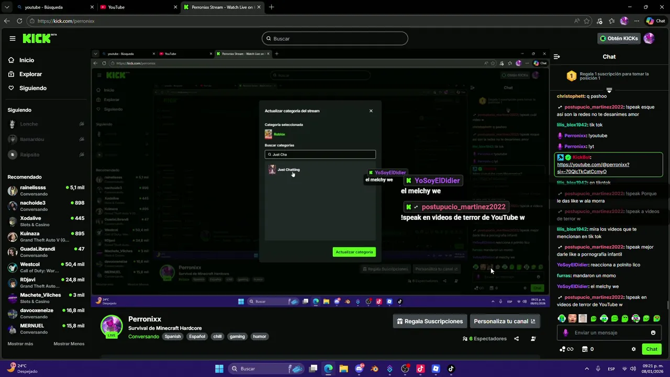This screenshot has height=377, width=670.
Task: Click Personaliza tu canal button
Action: coord(505,321)
